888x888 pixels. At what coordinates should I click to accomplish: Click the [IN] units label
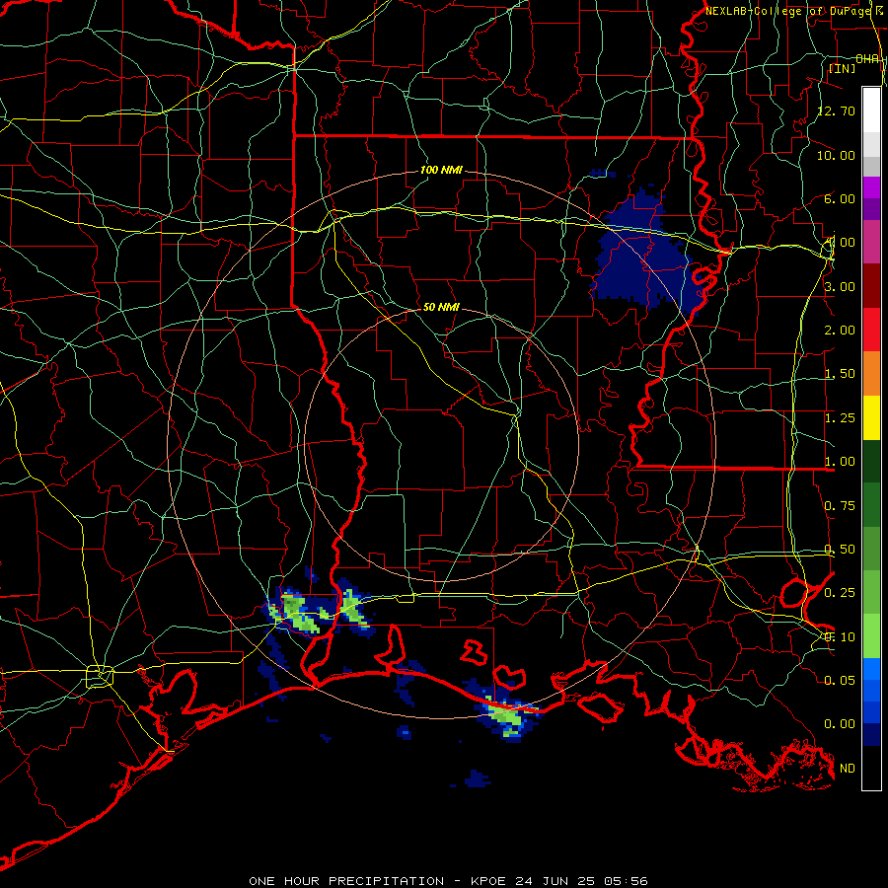tap(843, 68)
